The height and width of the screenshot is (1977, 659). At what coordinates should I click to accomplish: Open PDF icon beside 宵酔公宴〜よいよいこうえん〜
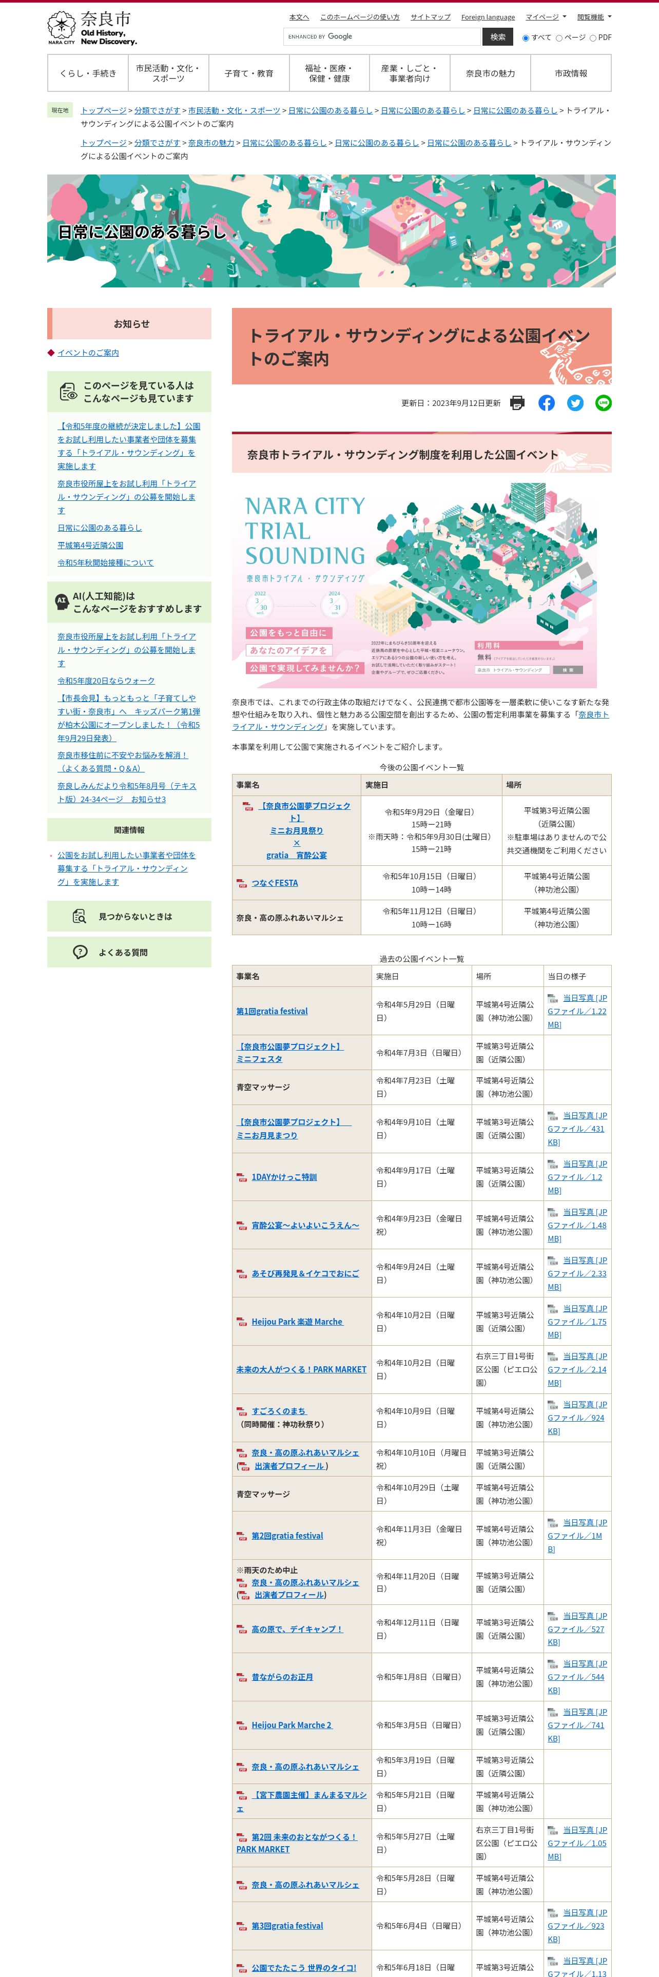pyautogui.click(x=242, y=1226)
